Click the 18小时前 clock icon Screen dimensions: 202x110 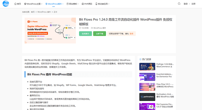pos(80,28)
